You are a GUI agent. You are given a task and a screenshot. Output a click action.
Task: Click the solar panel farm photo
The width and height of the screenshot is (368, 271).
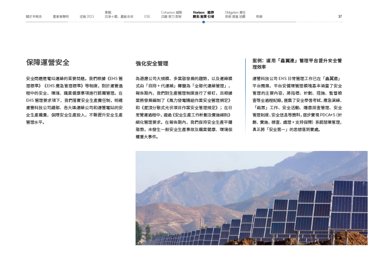[x=252, y=198]
